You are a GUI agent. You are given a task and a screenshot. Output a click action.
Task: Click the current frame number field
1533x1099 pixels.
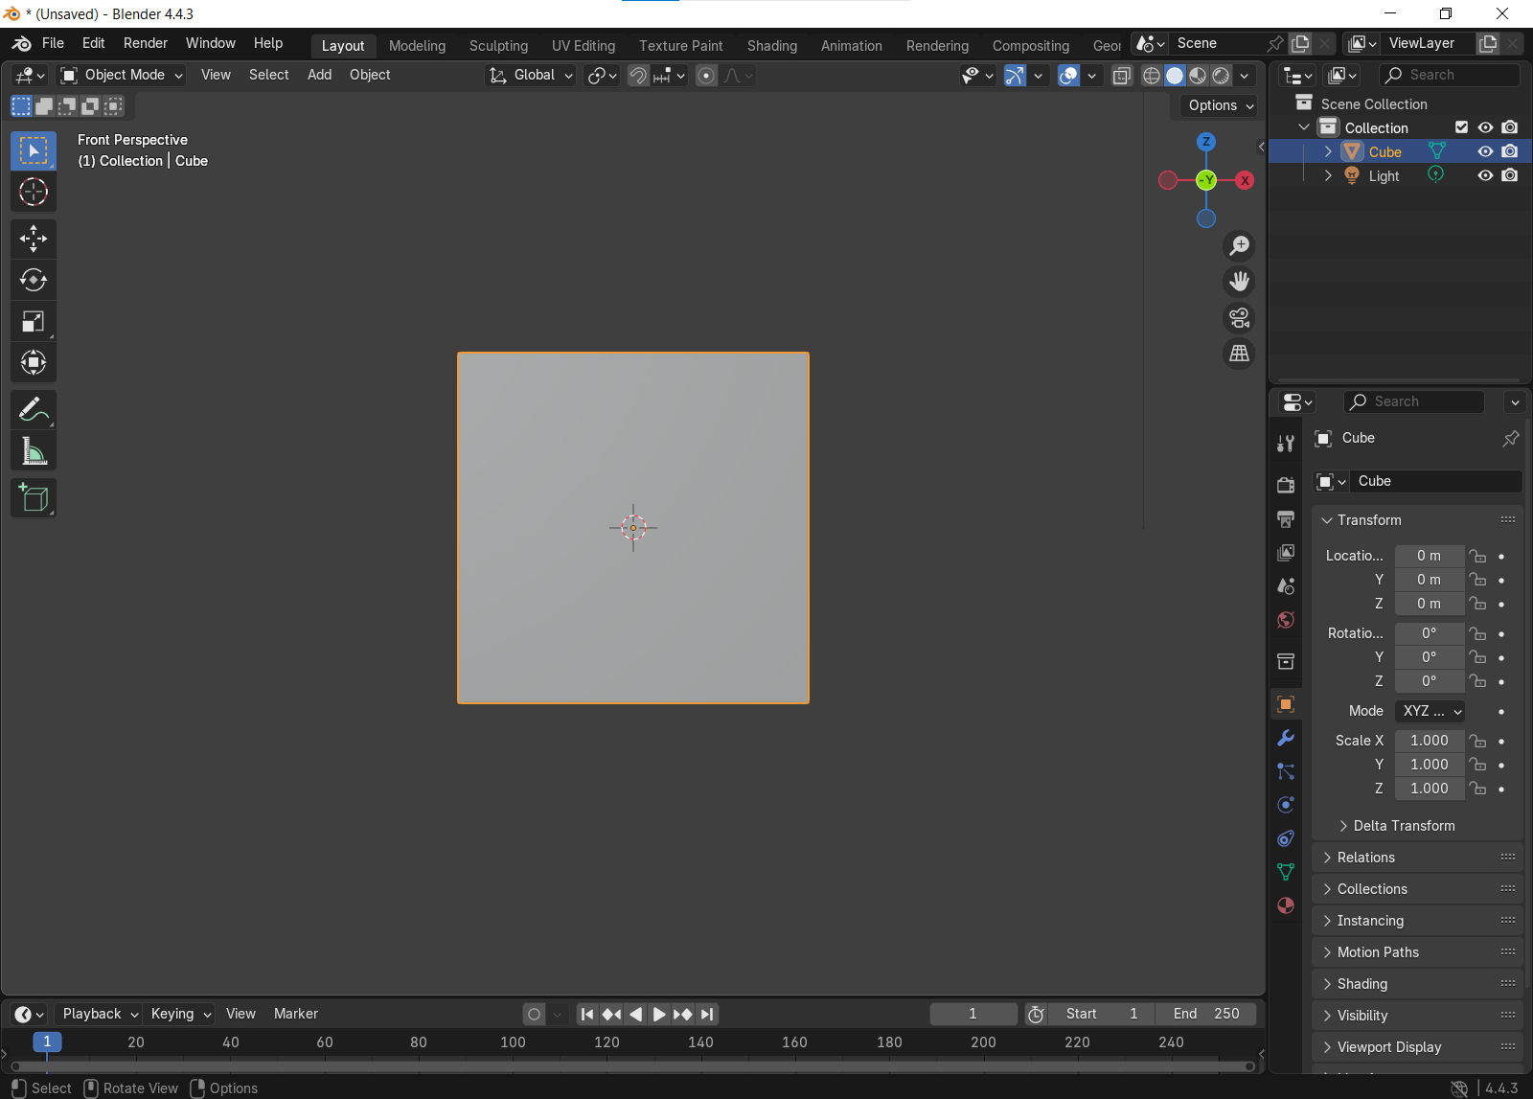pyautogui.click(x=973, y=1014)
